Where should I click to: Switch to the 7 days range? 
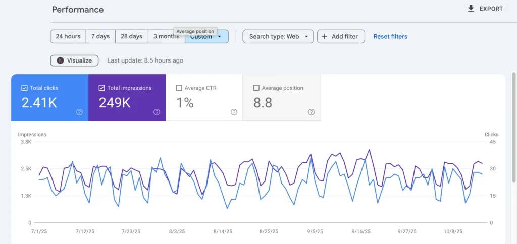pos(100,37)
